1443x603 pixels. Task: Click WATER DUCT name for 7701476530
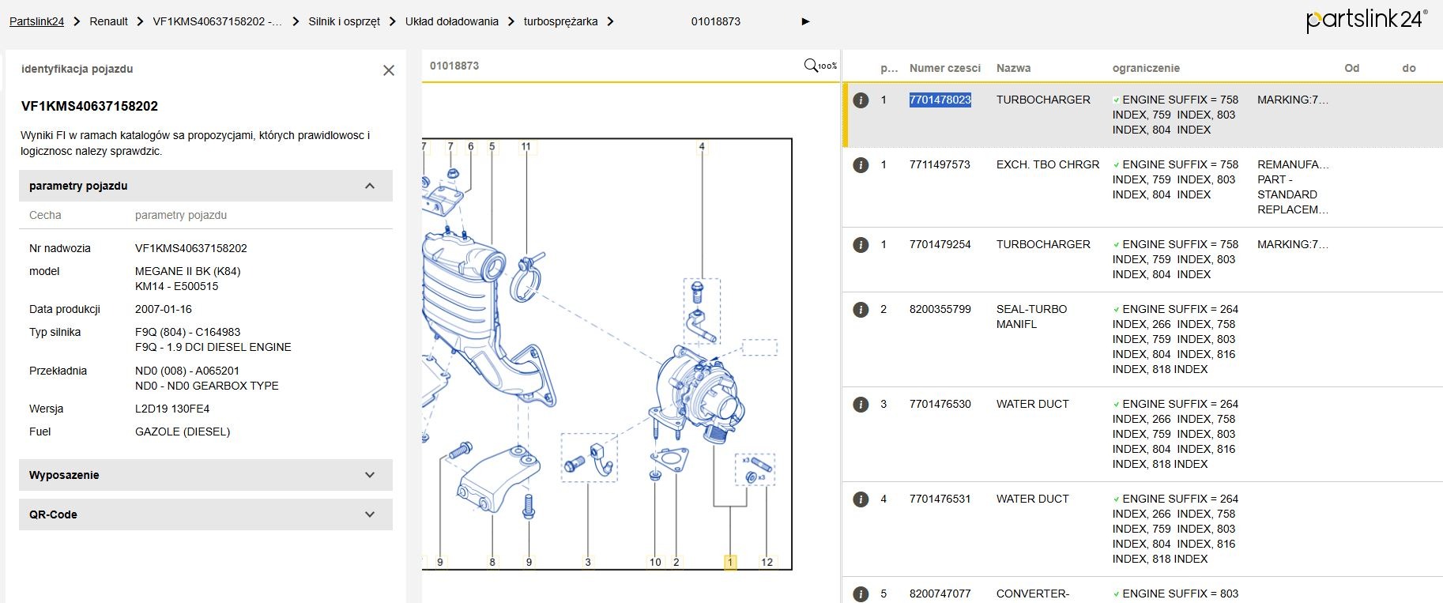tap(1032, 404)
